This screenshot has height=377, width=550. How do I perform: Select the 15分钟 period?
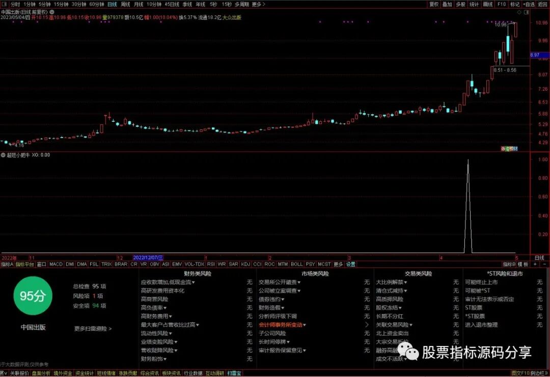[61, 4]
